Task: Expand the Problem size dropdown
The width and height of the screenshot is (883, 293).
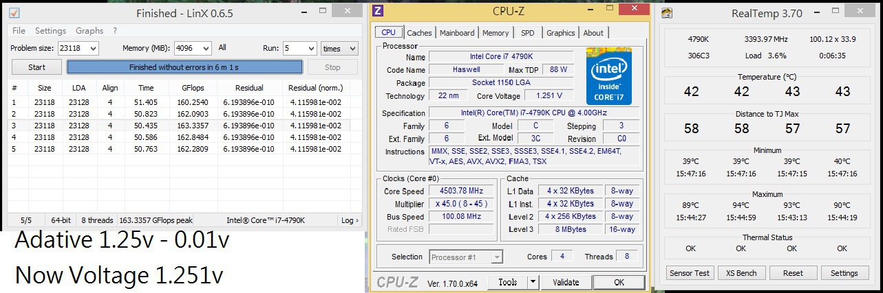Action: coord(93,48)
